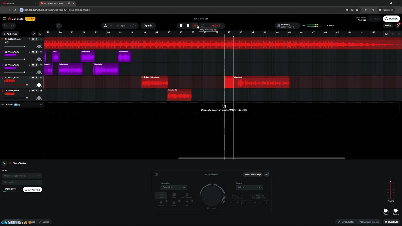Expand track 04 Voice/Audio chevron
402x226 pixels.
click(x=41, y=78)
